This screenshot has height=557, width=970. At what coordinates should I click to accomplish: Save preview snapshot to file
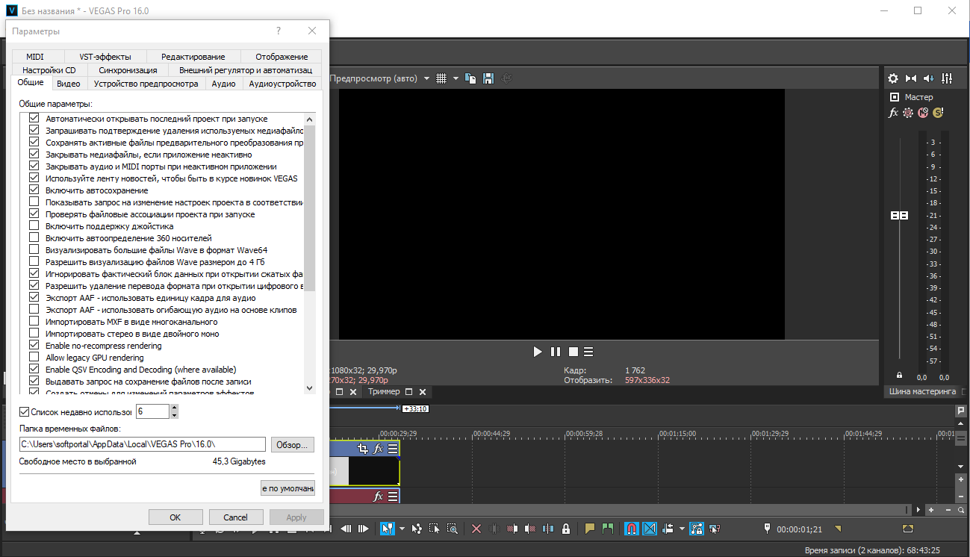[488, 78]
